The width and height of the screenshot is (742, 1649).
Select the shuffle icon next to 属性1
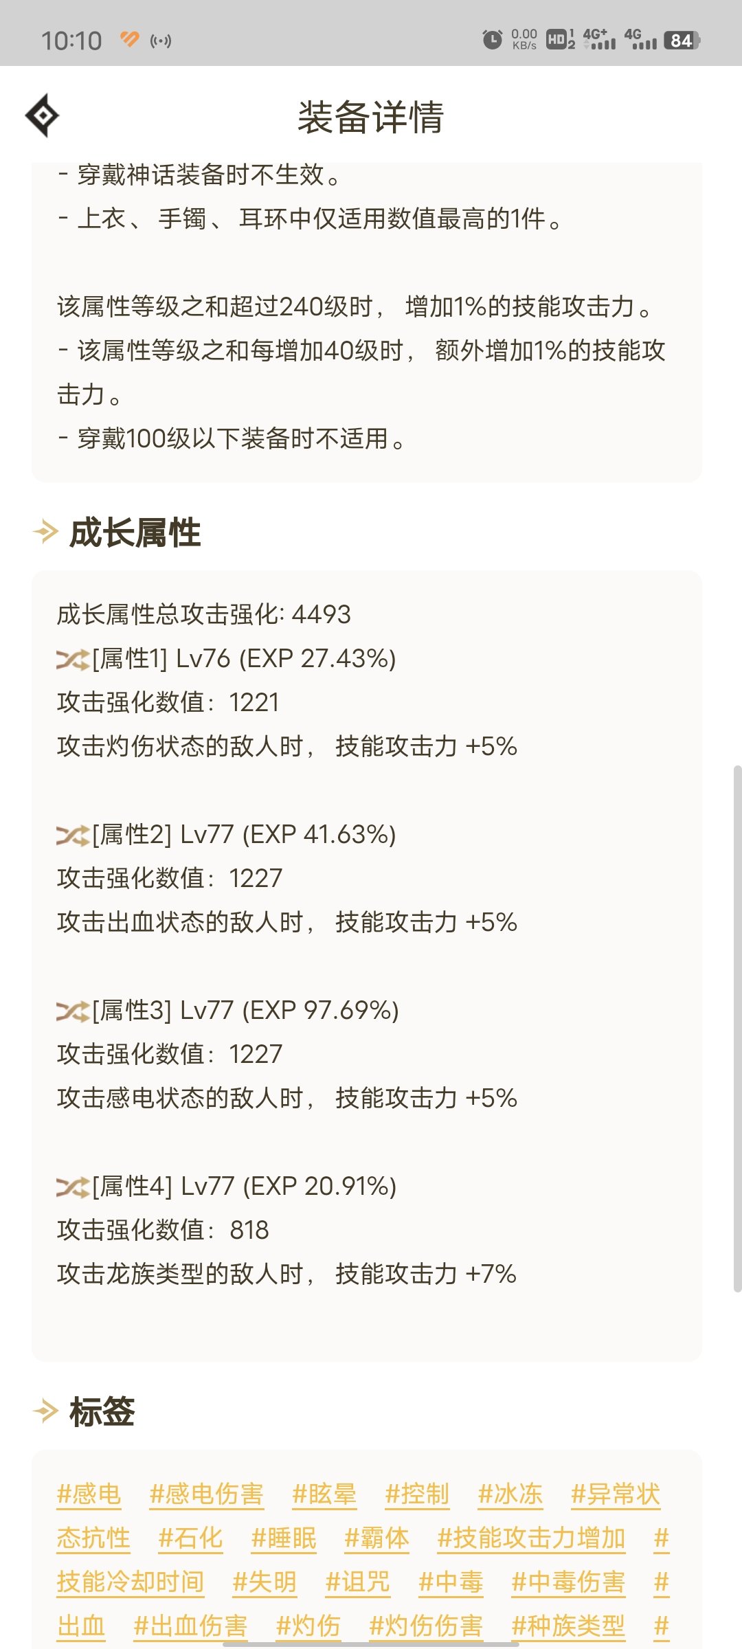(x=74, y=660)
